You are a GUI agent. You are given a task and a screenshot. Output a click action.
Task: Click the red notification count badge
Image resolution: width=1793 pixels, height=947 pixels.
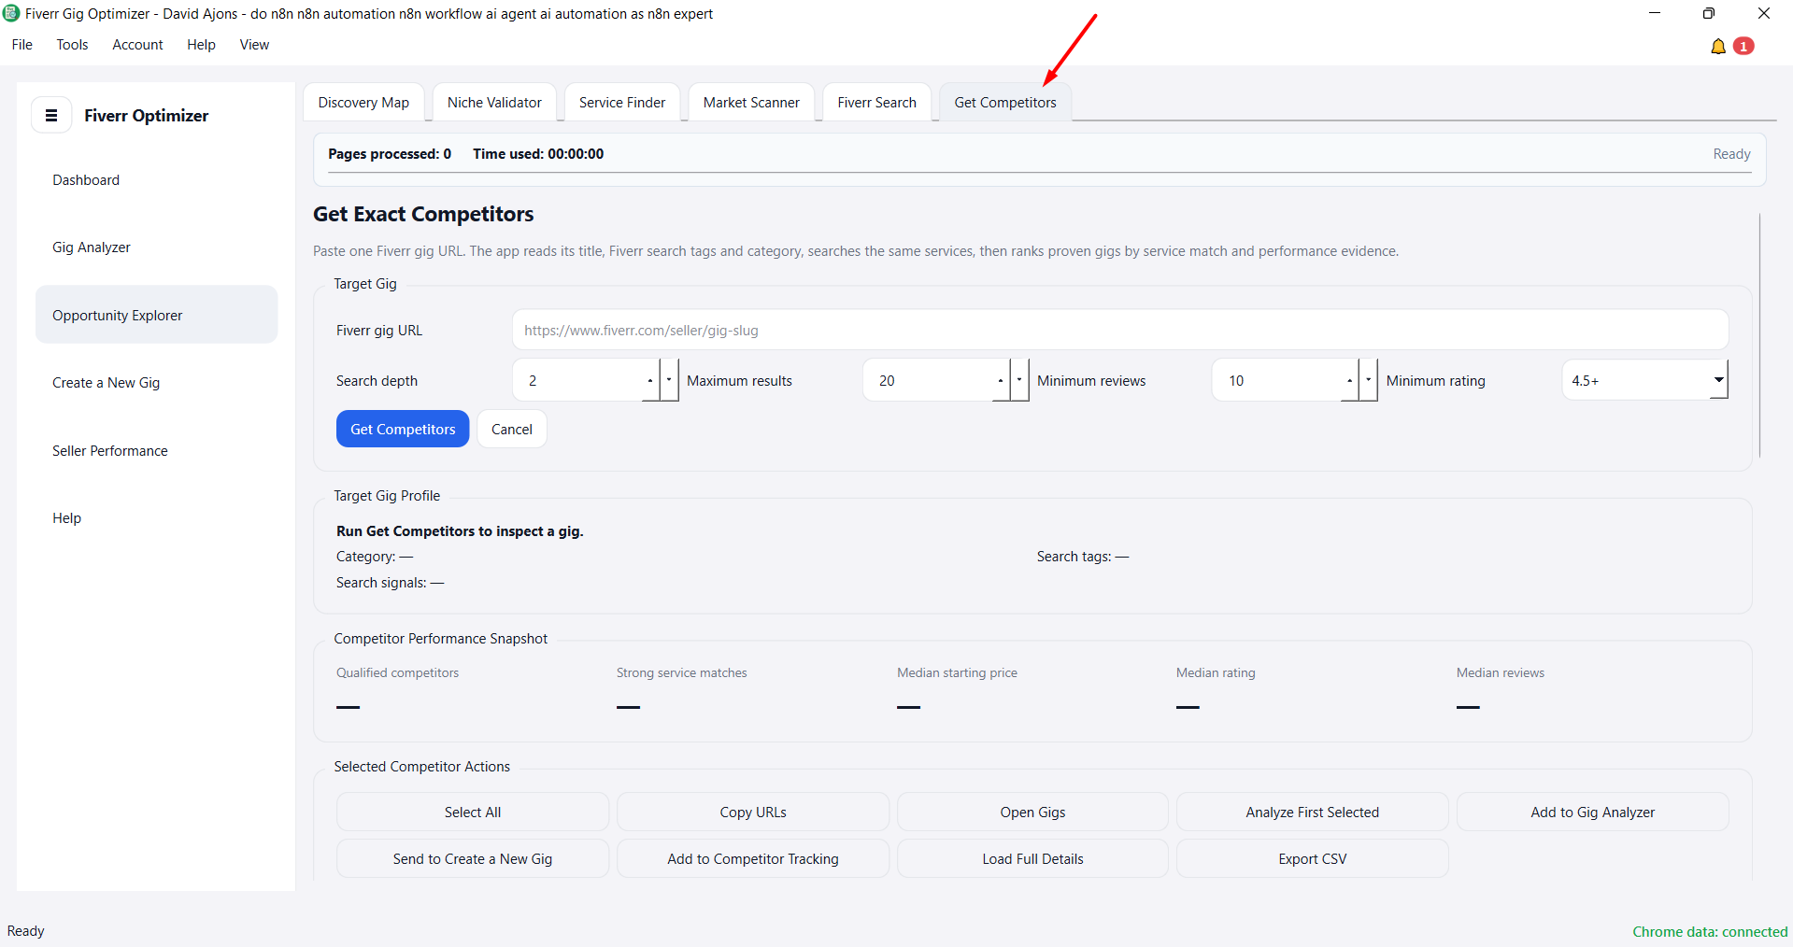pyautogui.click(x=1743, y=46)
